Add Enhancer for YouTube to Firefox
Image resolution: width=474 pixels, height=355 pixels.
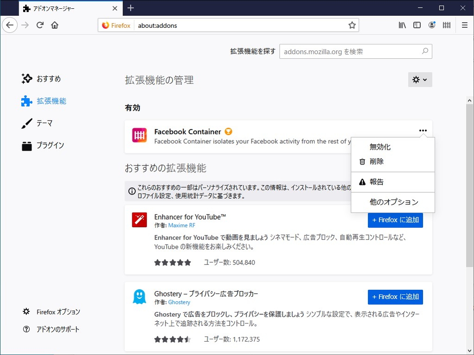tap(395, 220)
